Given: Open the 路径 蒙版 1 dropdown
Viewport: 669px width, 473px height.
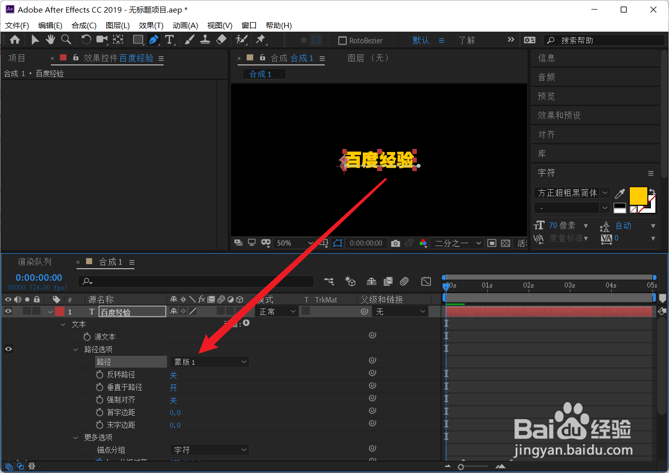Looking at the screenshot, I should [210, 362].
